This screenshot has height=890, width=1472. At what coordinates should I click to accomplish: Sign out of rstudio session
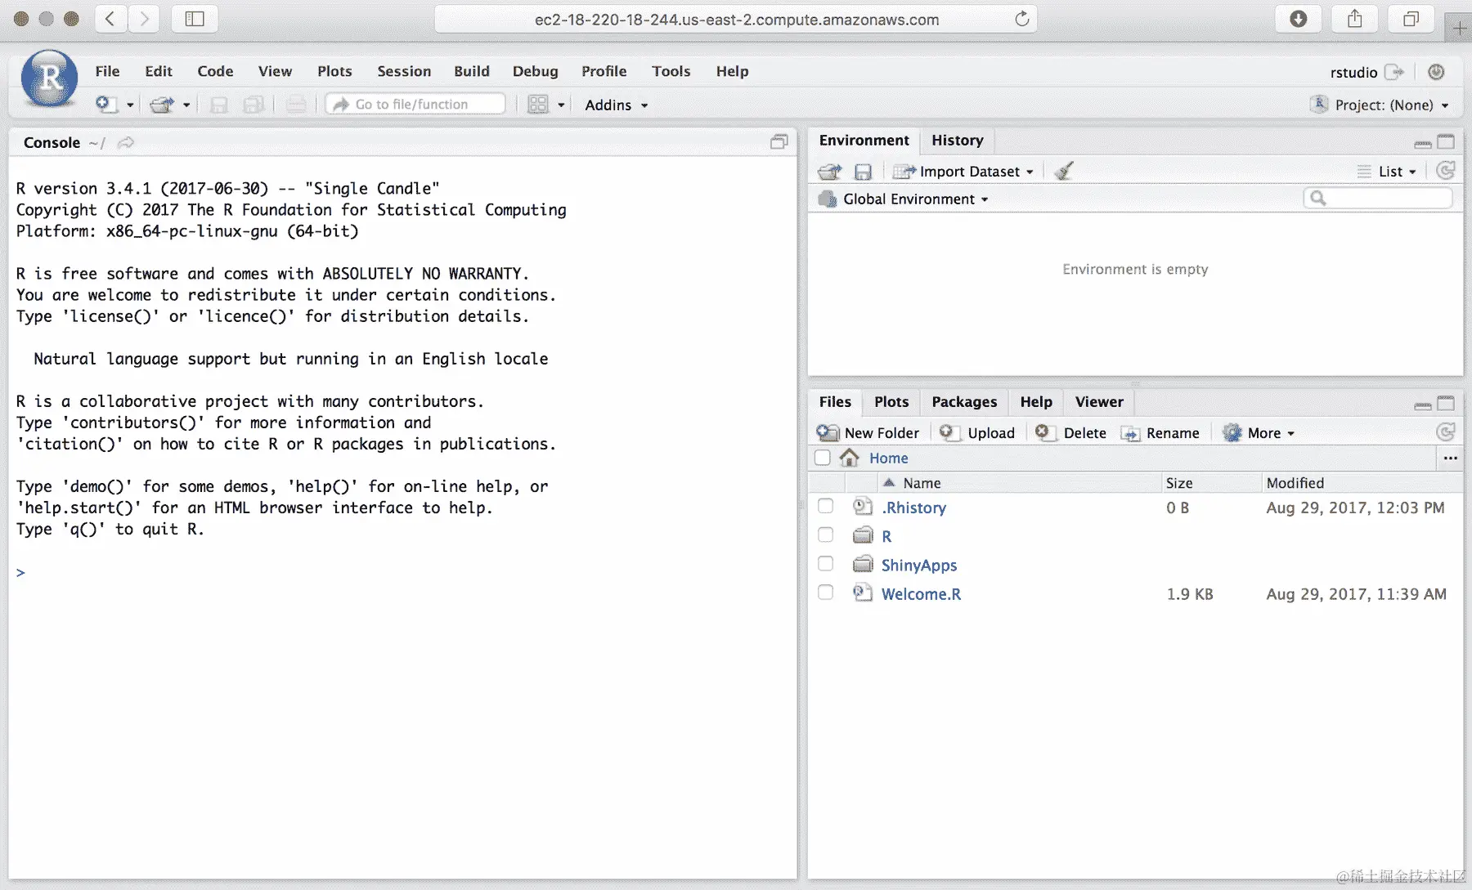[1394, 72]
